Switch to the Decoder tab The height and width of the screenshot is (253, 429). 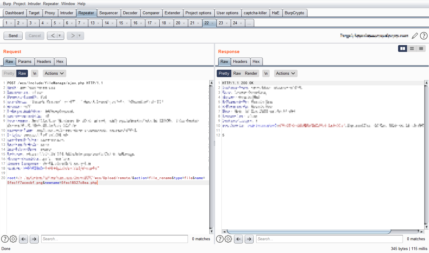point(130,13)
